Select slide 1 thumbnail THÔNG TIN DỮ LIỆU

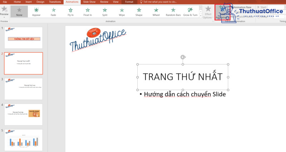[x=24, y=38]
